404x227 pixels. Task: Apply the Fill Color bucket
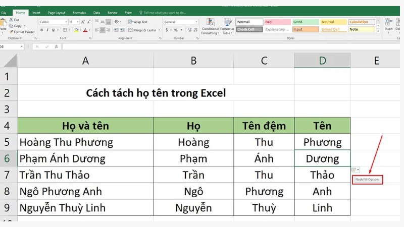coord(76,30)
